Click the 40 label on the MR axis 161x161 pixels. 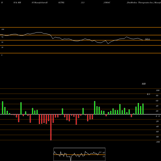click(x=157, y=106)
